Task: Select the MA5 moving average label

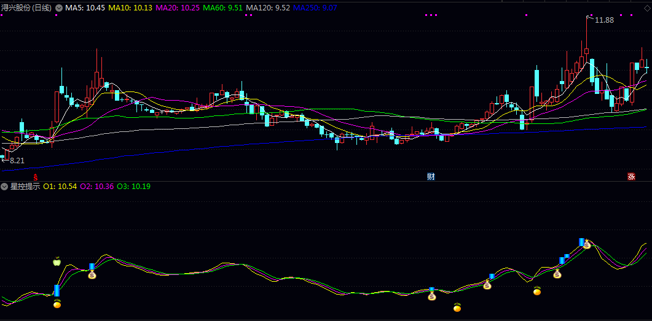Action: [85, 8]
